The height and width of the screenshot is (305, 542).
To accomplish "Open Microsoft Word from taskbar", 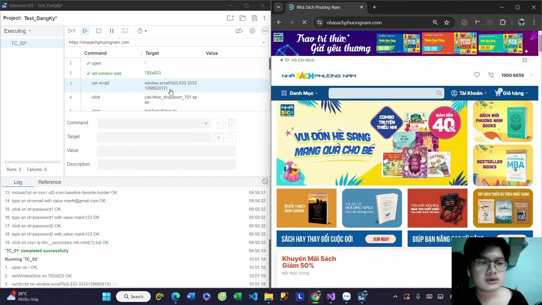I will tap(191, 297).
